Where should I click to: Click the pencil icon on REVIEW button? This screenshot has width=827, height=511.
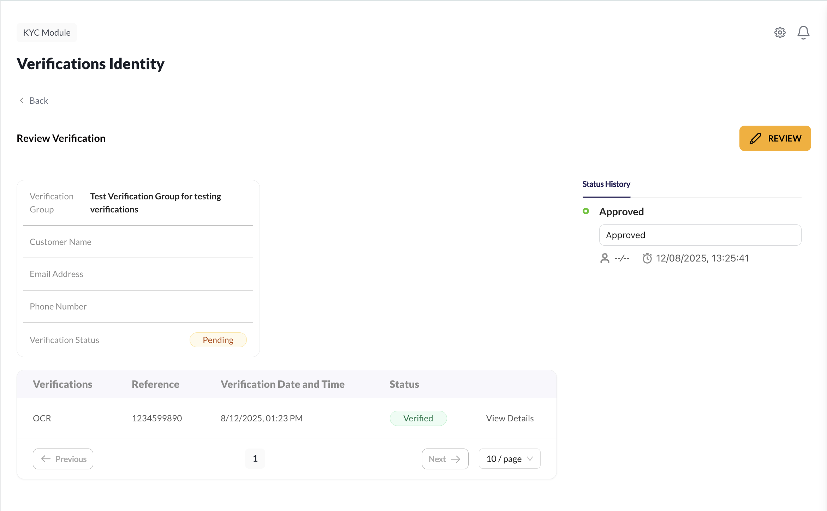755,138
